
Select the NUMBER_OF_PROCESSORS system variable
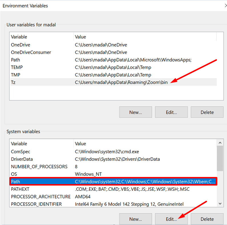point(114,167)
